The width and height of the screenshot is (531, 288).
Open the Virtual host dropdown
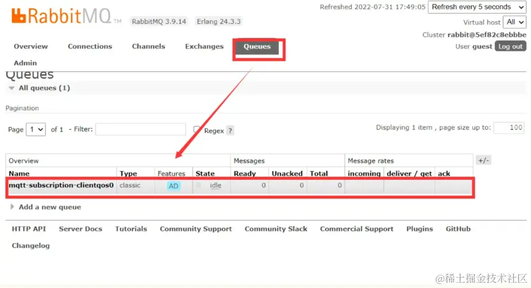pos(515,22)
